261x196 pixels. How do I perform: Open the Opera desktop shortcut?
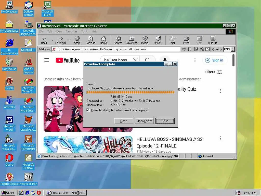coord(9,160)
